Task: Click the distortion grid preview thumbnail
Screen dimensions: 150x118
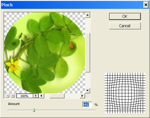Action: click(x=125, y=93)
